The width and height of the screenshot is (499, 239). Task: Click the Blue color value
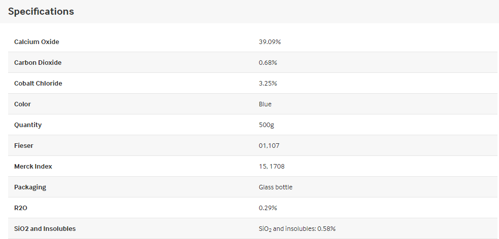click(x=265, y=104)
